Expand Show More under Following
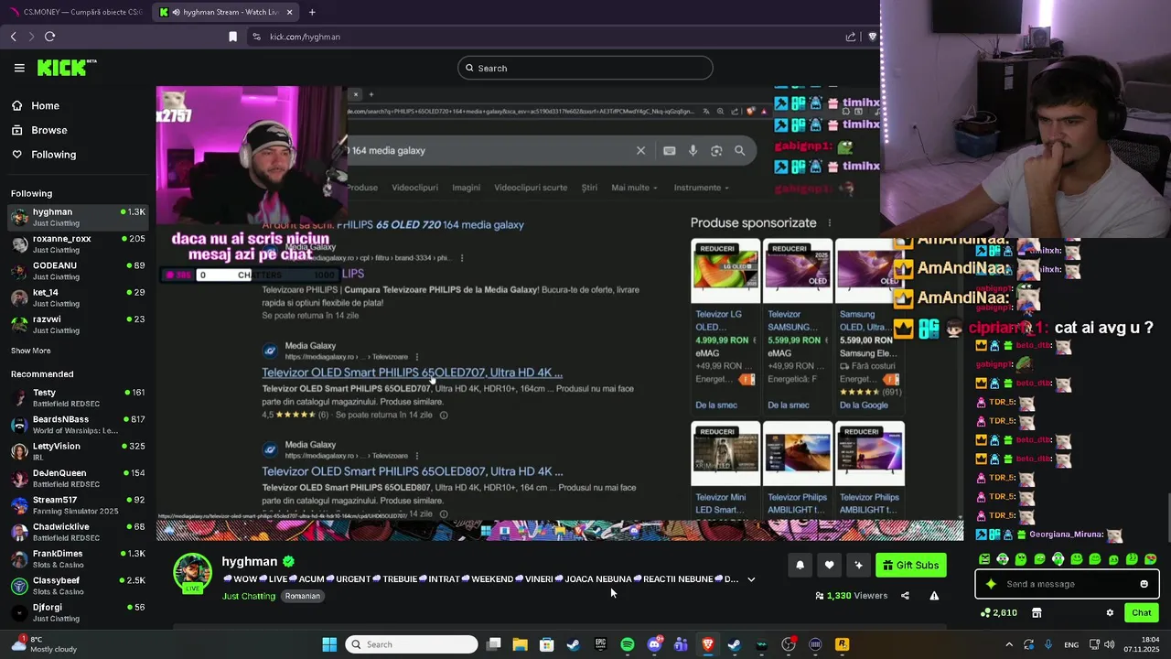This screenshot has height=659, width=1171. coord(30,351)
